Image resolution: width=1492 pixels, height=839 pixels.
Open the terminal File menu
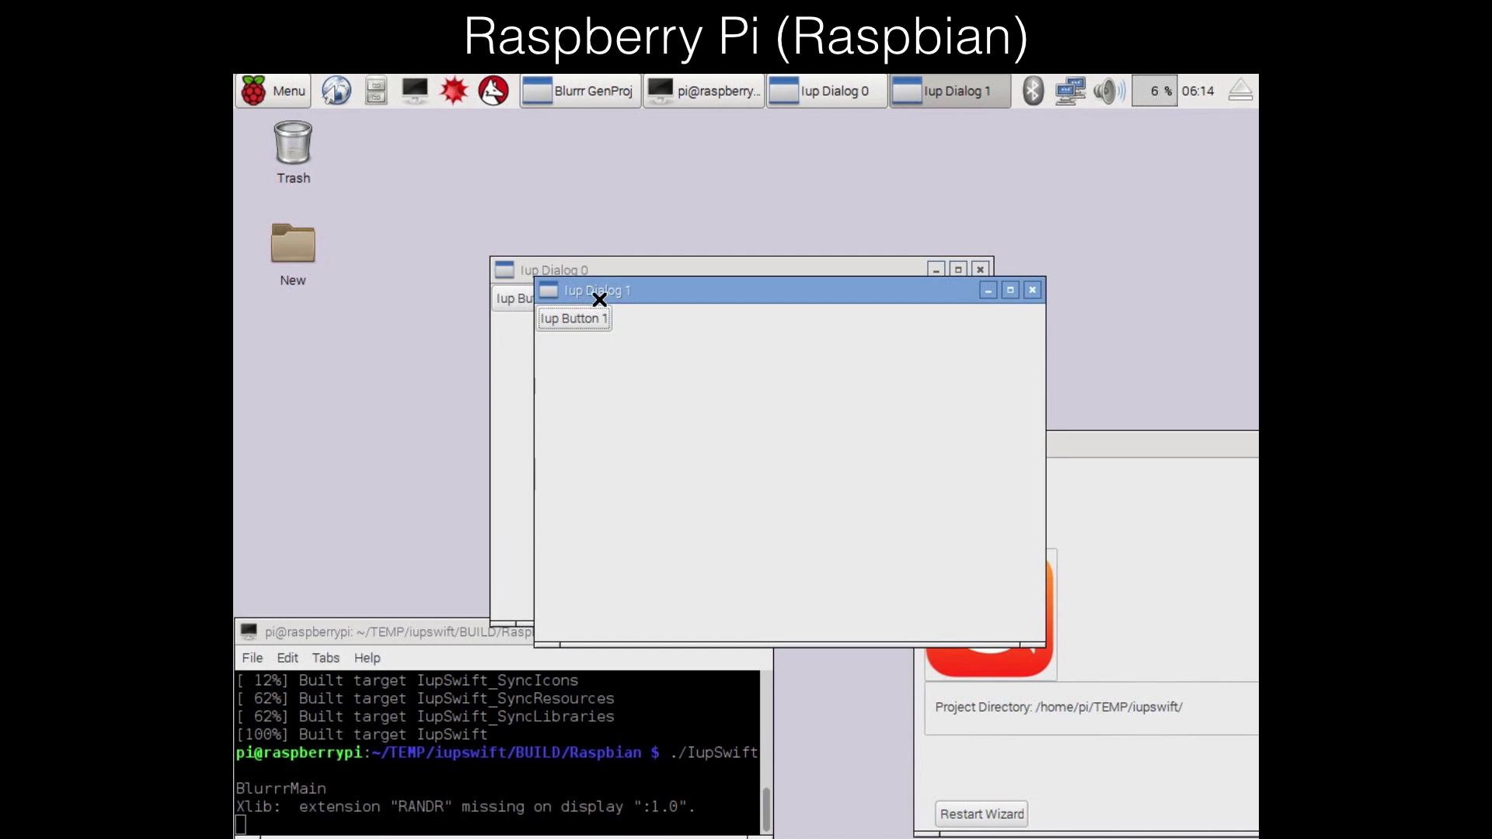pyautogui.click(x=252, y=658)
